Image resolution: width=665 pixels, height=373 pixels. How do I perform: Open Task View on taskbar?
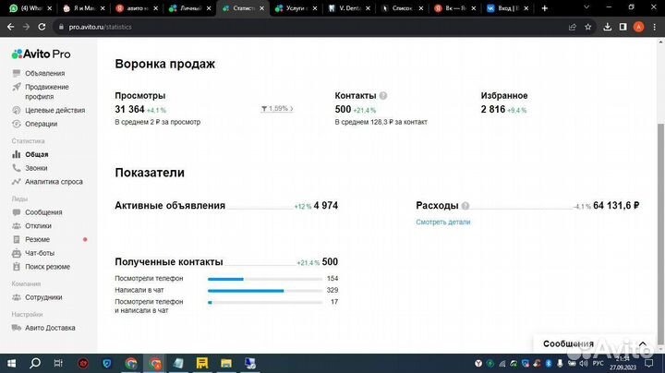click(x=58, y=363)
